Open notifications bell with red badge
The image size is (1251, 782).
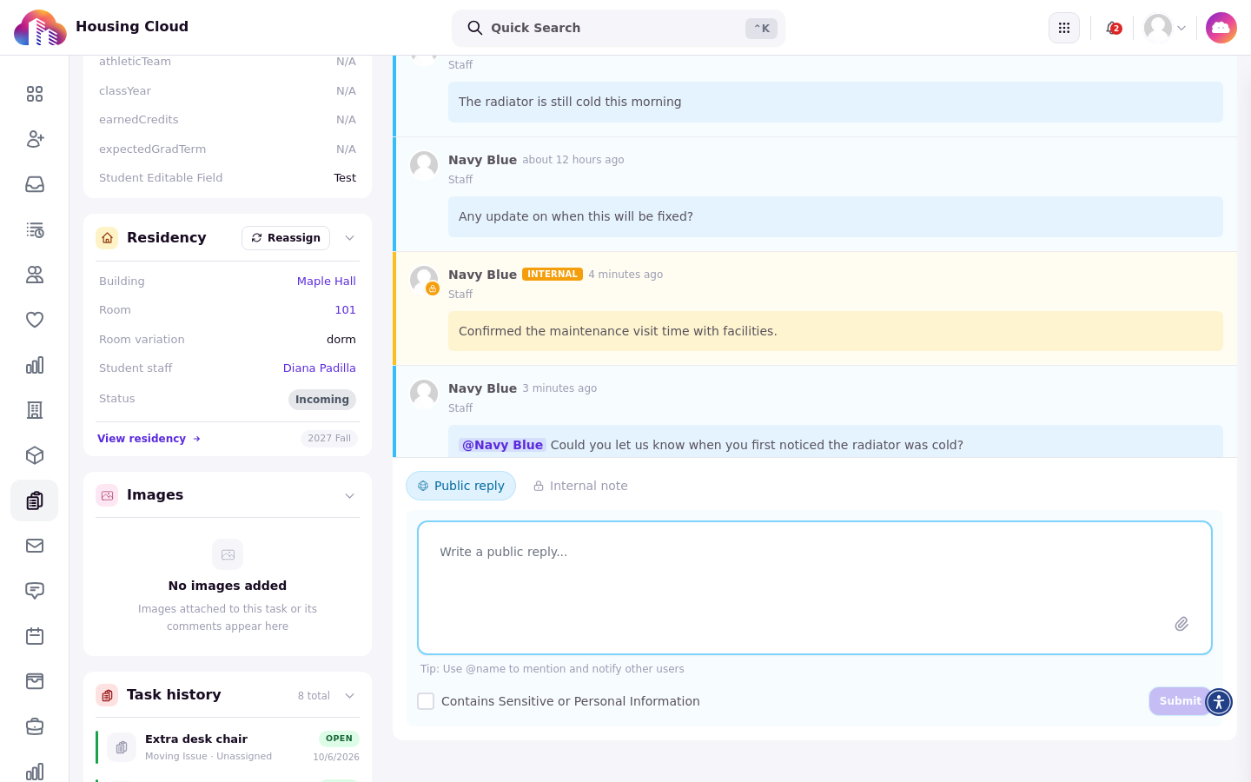[1113, 28]
